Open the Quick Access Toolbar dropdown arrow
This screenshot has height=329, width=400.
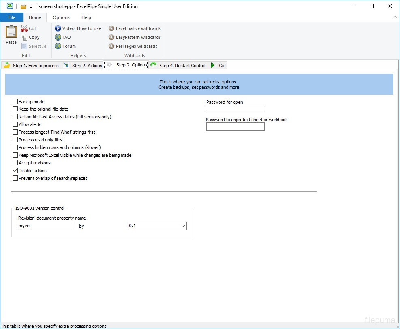pos(31,6)
